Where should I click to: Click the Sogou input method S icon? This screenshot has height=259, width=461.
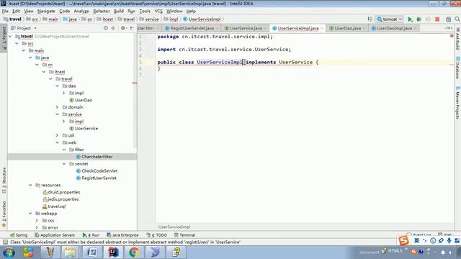point(403,240)
